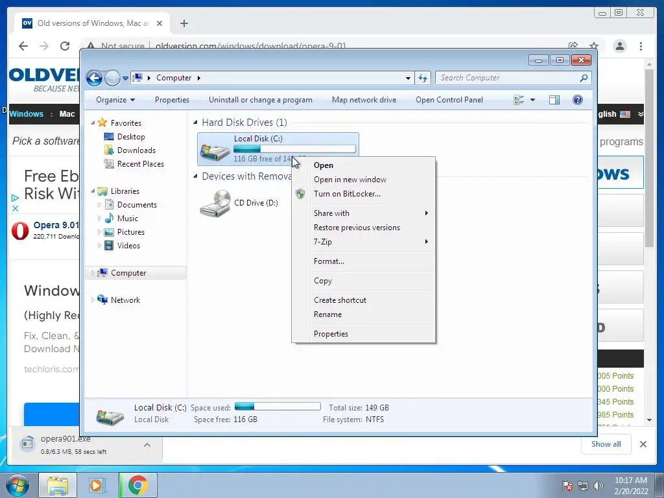Viewport: 664px width, 498px height.
Task: Select Network in the navigation pane
Action: (x=125, y=300)
